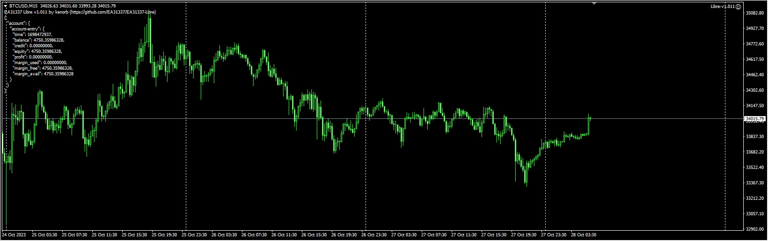
Task: Click the current price label 34015.79
Action: pyautogui.click(x=754, y=119)
